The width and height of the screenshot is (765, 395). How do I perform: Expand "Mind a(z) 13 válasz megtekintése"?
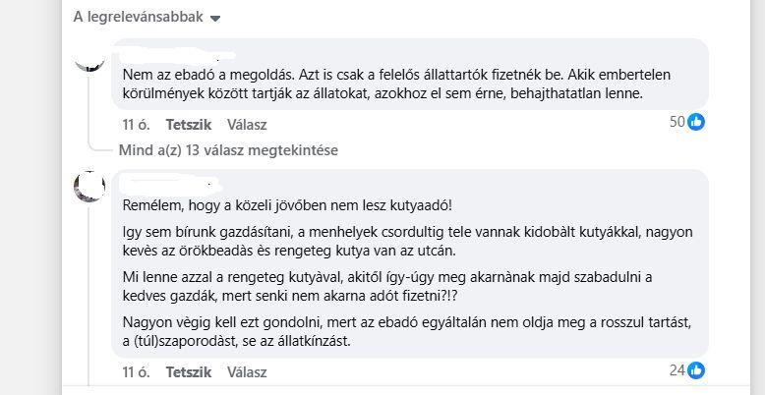[228, 150]
